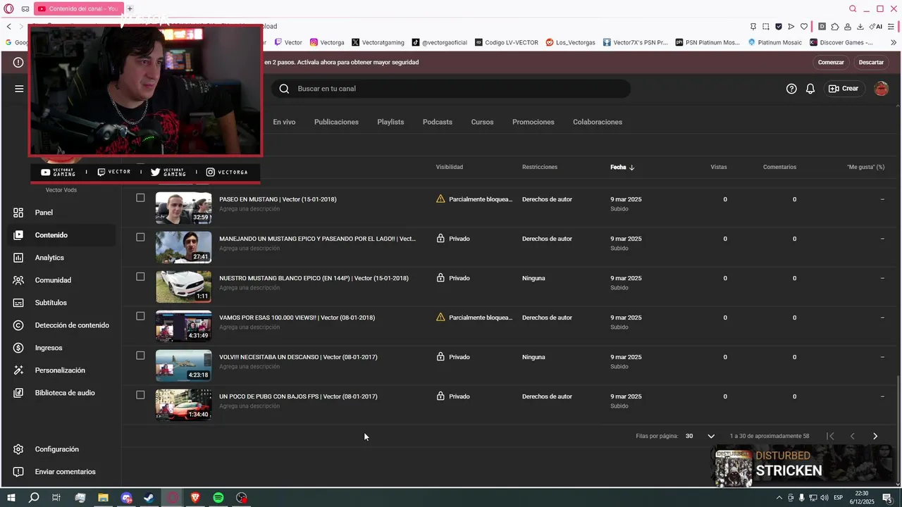
Task: Switch to Playlists tab
Action: click(390, 122)
